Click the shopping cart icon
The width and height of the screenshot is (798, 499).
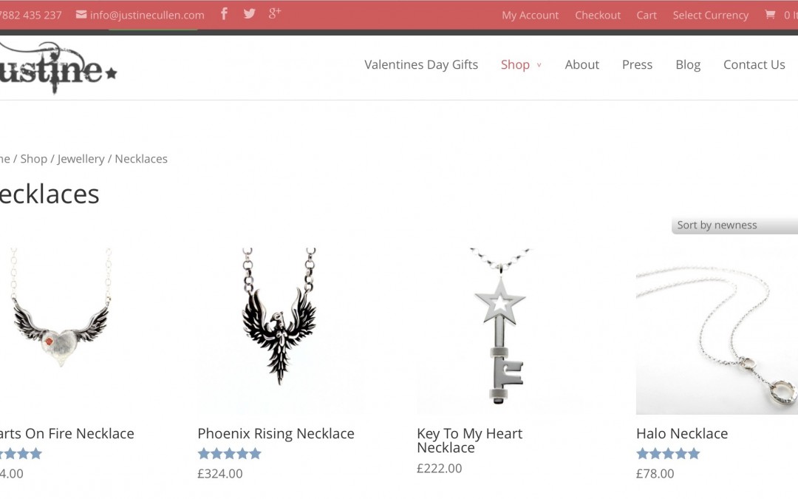770,14
